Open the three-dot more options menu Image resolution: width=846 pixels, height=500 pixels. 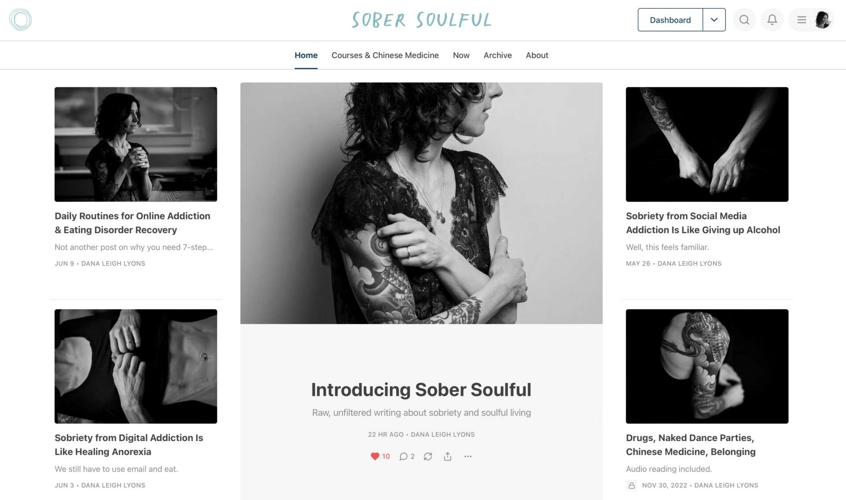click(x=468, y=456)
